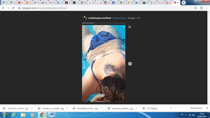
Task: Switch to the red circle 7 tab
Action: point(21,3)
